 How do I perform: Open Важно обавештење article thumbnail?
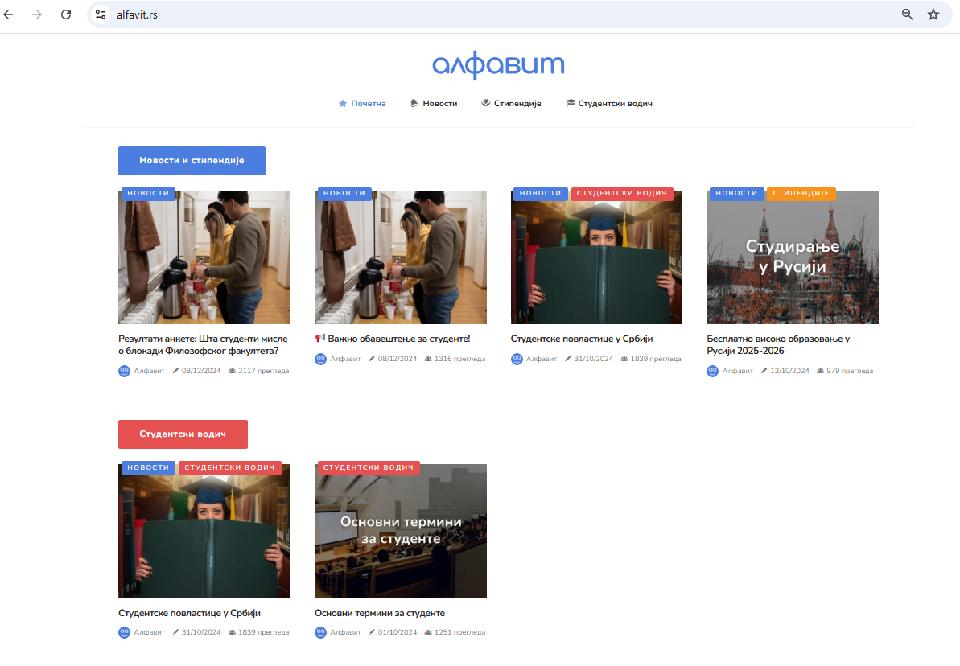pos(401,257)
